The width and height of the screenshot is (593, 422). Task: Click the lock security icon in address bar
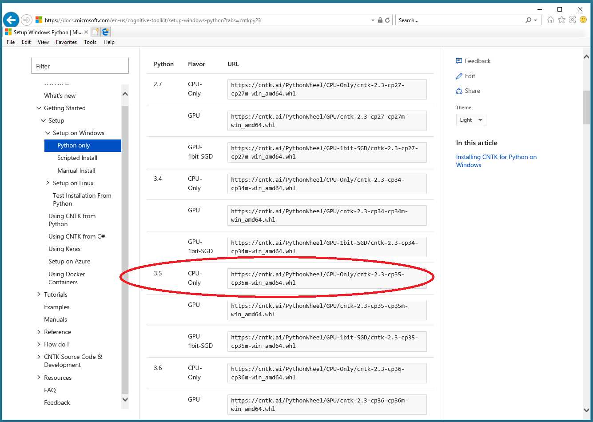point(380,20)
